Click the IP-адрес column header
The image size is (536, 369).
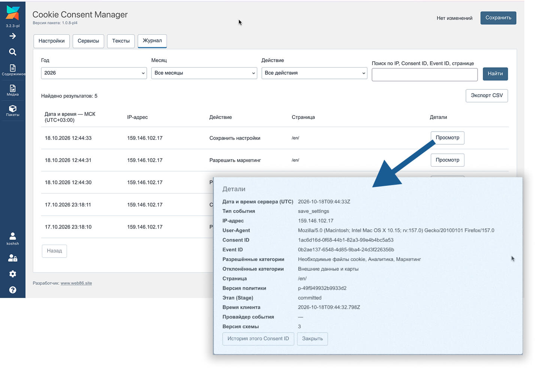pyautogui.click(x=137, y=117)
